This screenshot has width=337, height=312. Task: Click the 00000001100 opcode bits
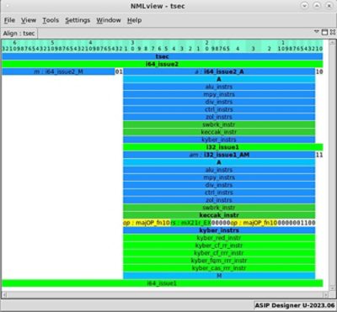[x=297, y=223]
